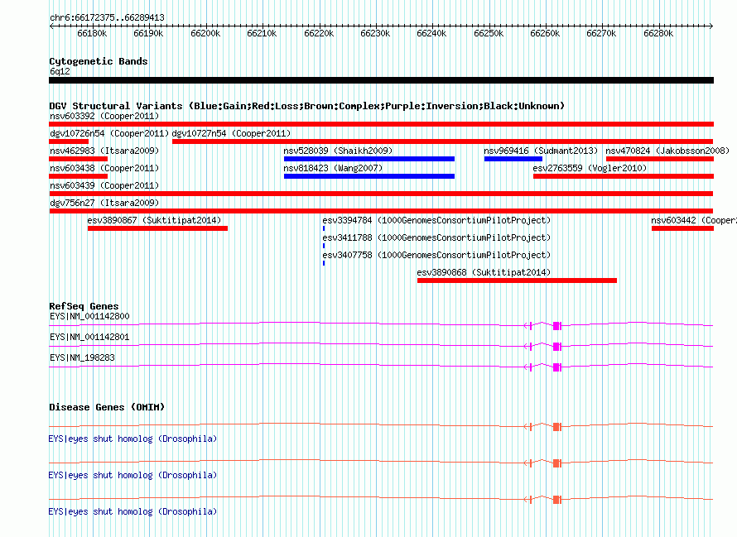The height and width of the screenshot is (537, 737).
Task: Click the red bar under esv3890868
Action: coord(517,280)
